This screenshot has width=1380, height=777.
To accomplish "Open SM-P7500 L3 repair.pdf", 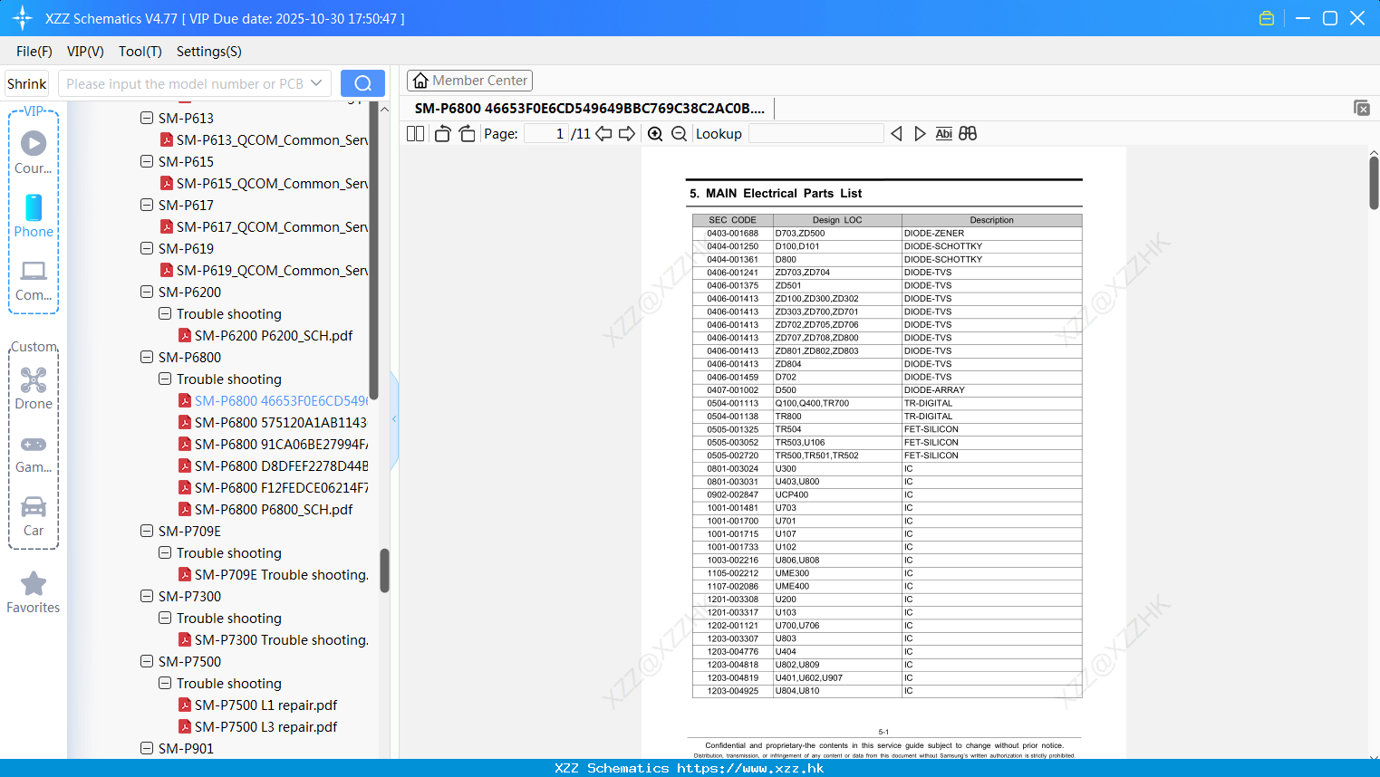I will (x=266, y=726).
